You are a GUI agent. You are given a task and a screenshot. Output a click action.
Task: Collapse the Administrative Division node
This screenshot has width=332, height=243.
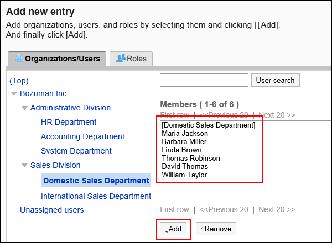(24, 108)
